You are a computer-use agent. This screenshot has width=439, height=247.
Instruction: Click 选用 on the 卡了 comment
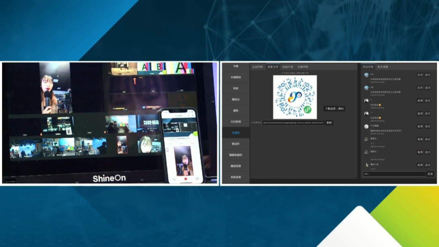click(x=420, y=139)
